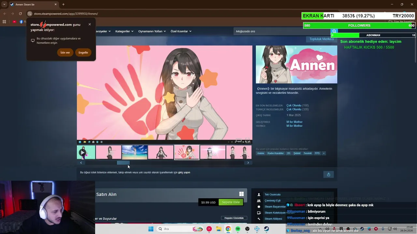Viewport: 417px width, 234px height.
Task: Click the Hepsini Görüntüle button
Action: pos(234,218)
